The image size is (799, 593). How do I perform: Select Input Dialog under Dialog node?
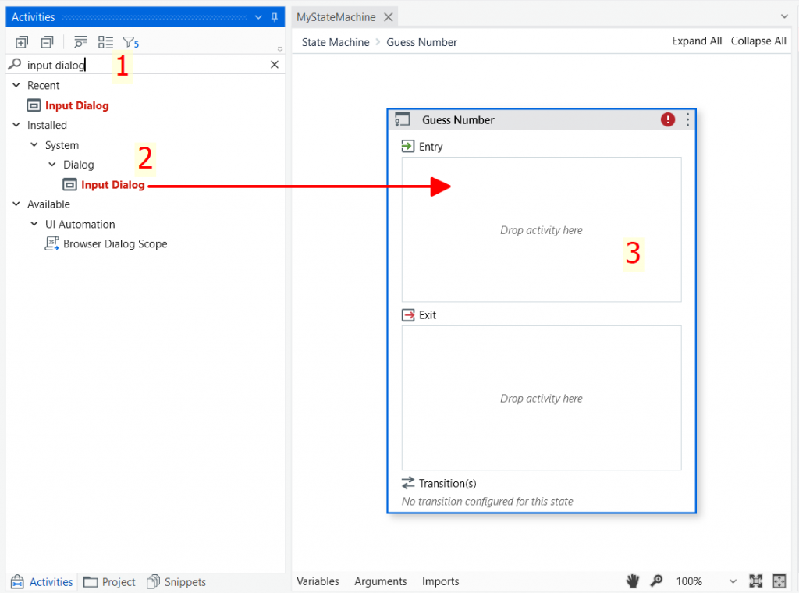click(112, 184)
